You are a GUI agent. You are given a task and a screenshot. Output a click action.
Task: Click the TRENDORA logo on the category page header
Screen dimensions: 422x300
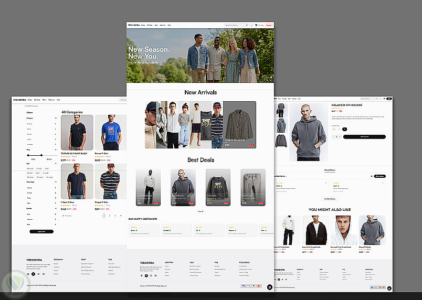click(x=19, y=100)
